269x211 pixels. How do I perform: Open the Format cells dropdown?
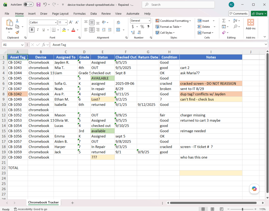pos(205,33)
